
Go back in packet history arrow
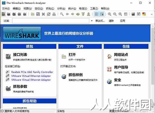(x=67, y=14)
